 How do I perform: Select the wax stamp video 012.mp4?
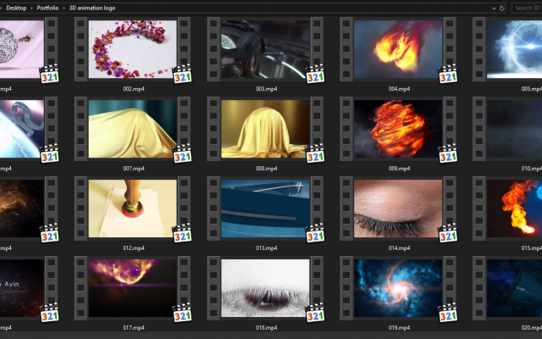[133, 208]
